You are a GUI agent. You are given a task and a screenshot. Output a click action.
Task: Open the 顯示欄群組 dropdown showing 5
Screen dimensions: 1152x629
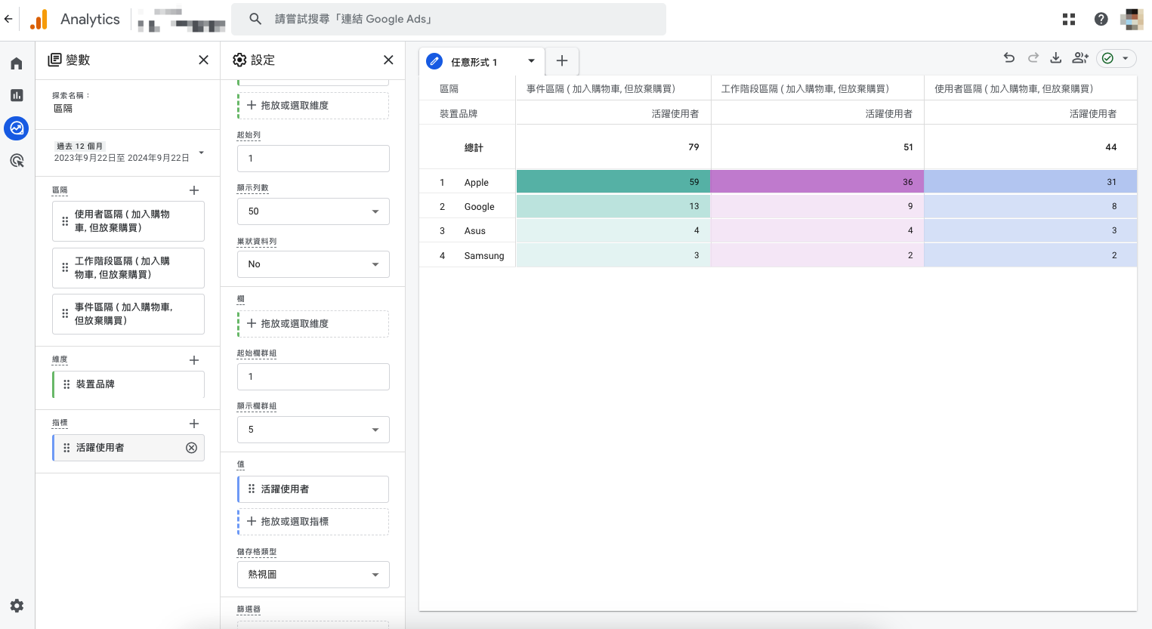tap(313, 430)
